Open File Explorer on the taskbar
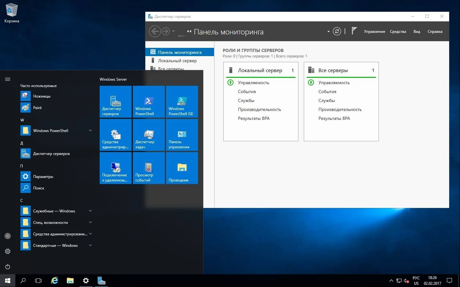460x287 pixels. 70,281
